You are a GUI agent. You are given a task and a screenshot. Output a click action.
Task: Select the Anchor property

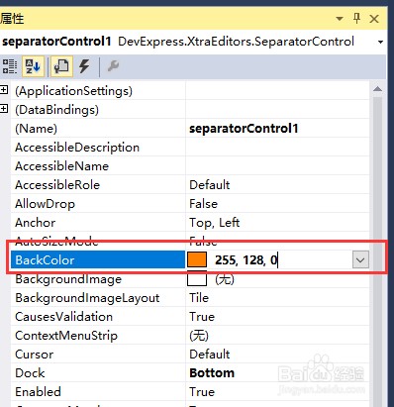tap(36, 223)
